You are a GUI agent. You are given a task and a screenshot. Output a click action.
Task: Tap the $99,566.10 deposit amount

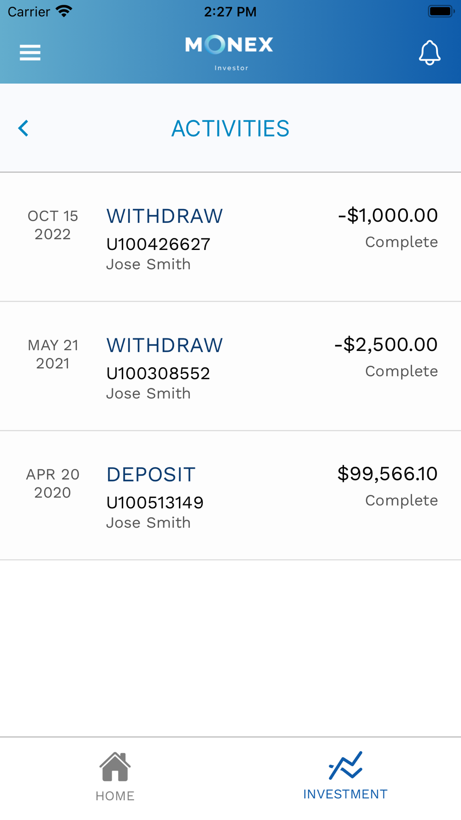(x=387, y=474)
